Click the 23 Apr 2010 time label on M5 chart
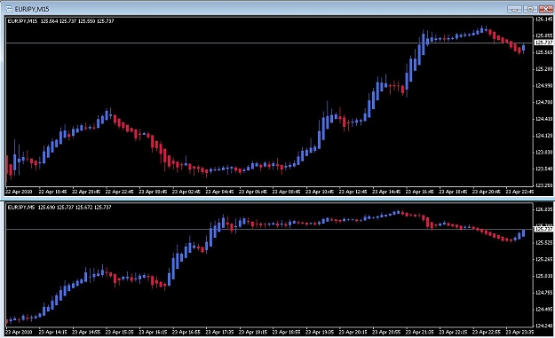This screenshot has height=338, width=555. [19, 333]
